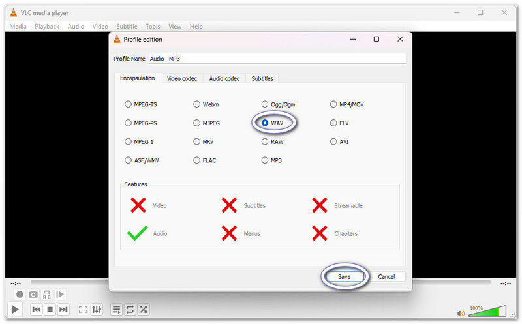This screenshot has height=324, width=522.
Task: Select AVI encapsulation
Action: pyautogui.click(x=339, y=141)
